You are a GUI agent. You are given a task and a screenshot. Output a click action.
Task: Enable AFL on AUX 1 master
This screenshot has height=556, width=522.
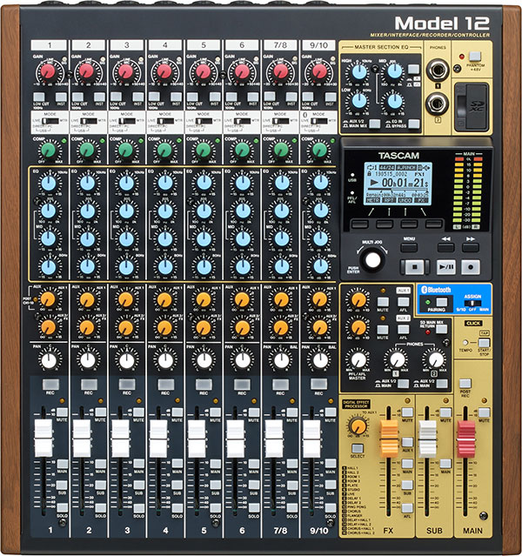[x=403, y=302]
